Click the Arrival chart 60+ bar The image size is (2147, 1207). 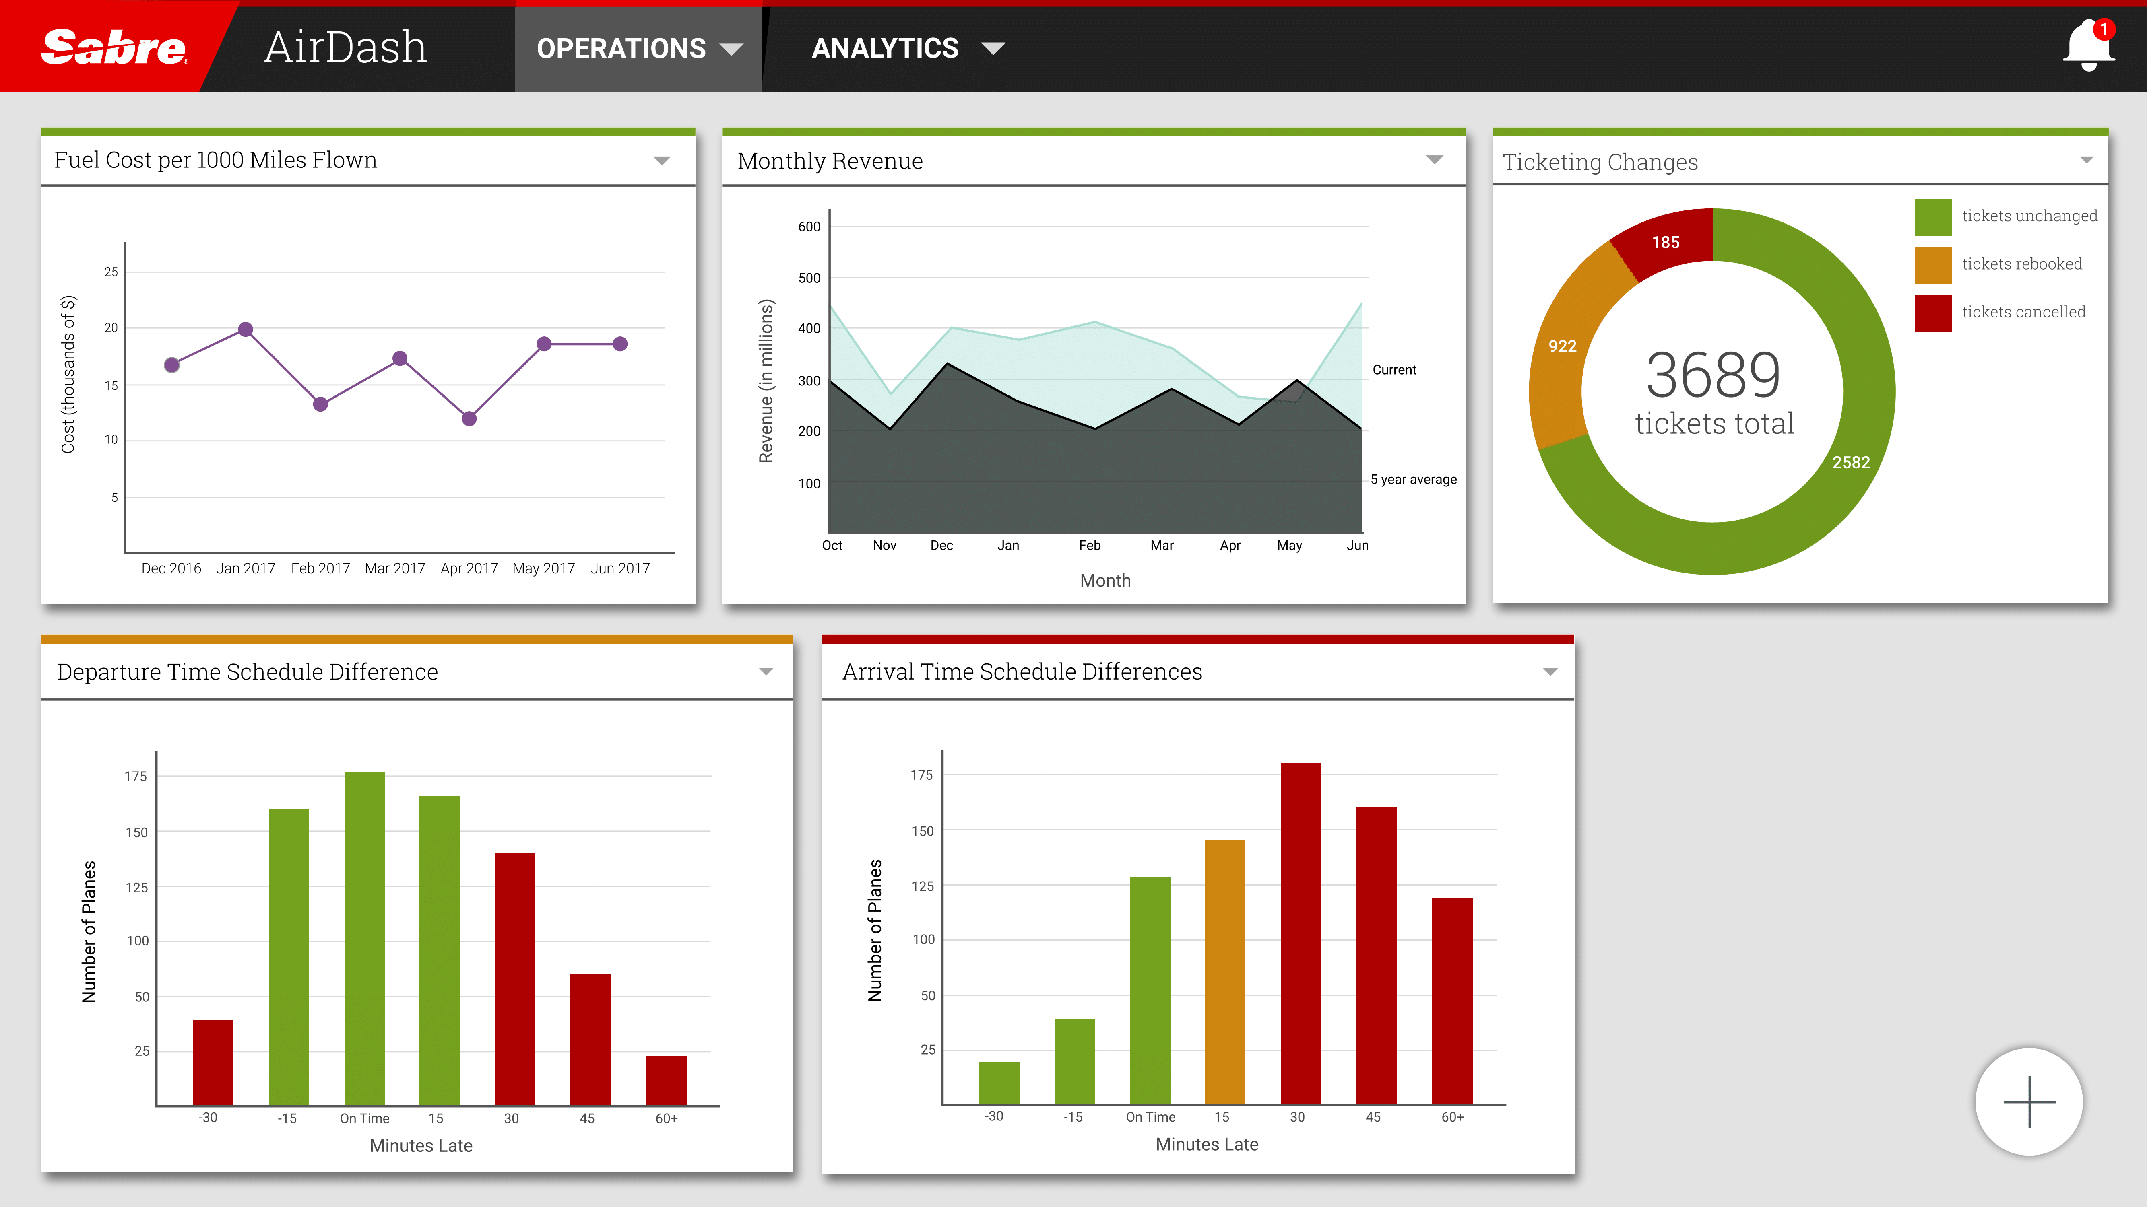1452,1001
